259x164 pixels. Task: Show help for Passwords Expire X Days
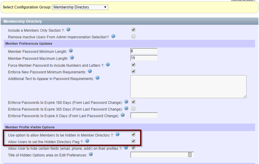[123, 115]
